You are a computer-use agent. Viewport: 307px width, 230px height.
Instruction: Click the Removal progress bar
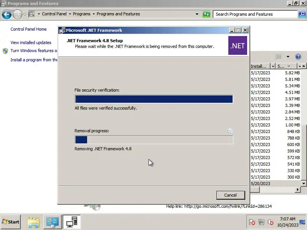(154, 140)
